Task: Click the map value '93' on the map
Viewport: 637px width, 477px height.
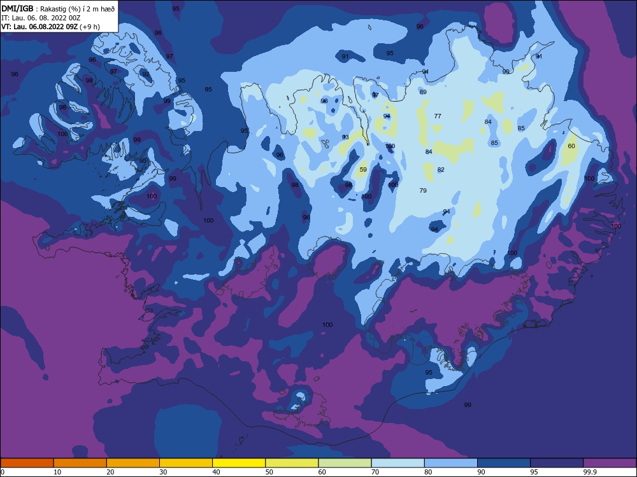Action: coord(345,137)
